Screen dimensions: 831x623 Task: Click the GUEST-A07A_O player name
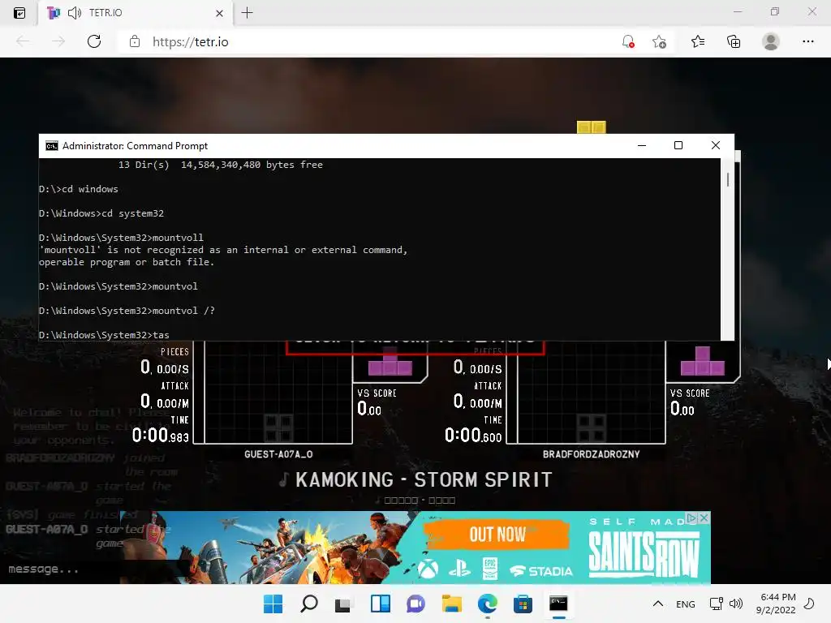point(278,454)
